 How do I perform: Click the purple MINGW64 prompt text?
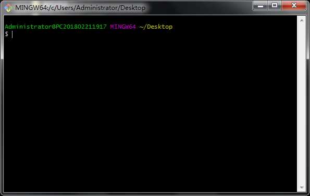click(123, 27)
